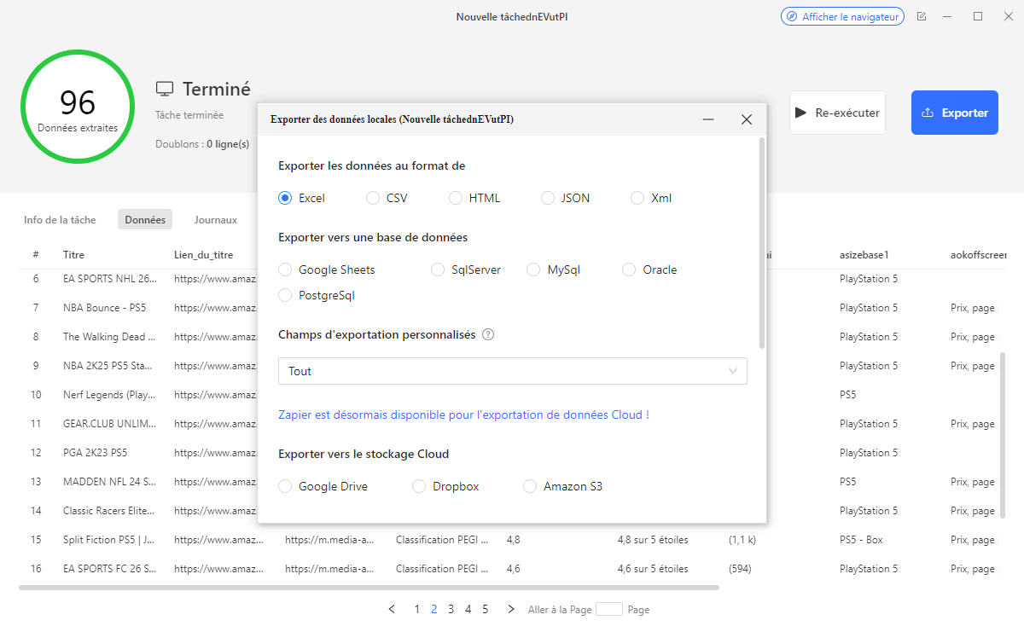Click the Aller à la Page input field
Viewport: 1024px width, 626px height.
[x=609, y=609]
